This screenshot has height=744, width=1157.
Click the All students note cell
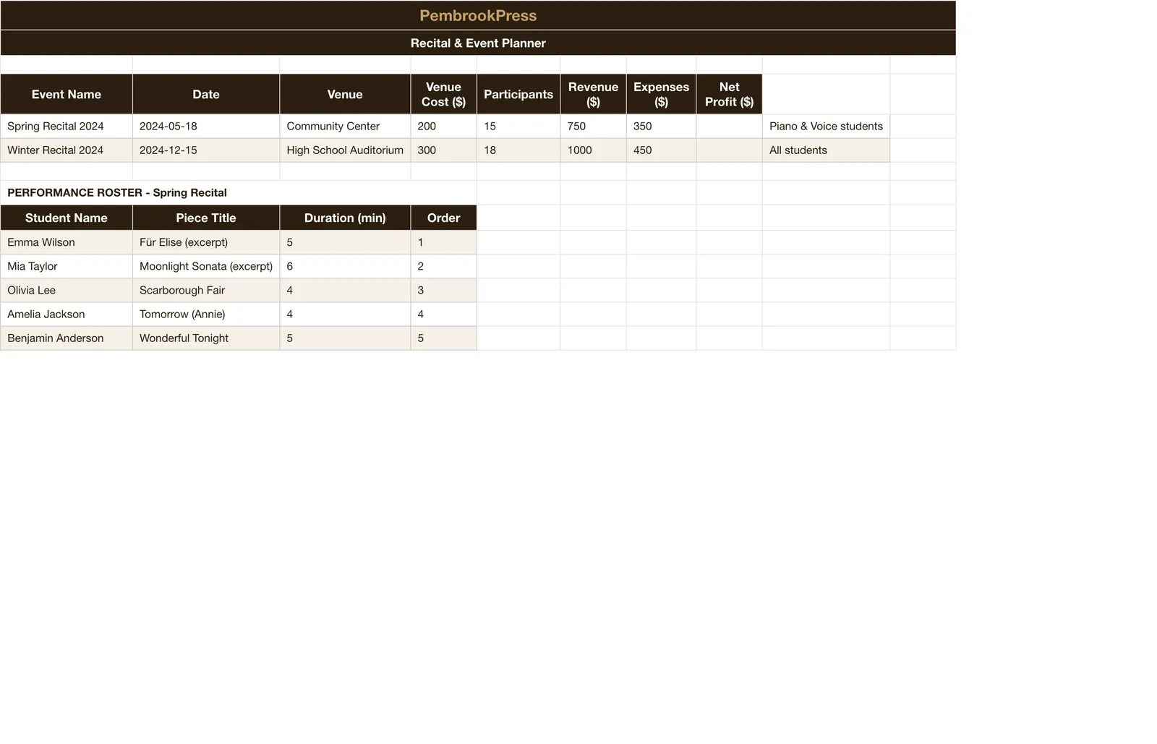click(x=826, y=150)
